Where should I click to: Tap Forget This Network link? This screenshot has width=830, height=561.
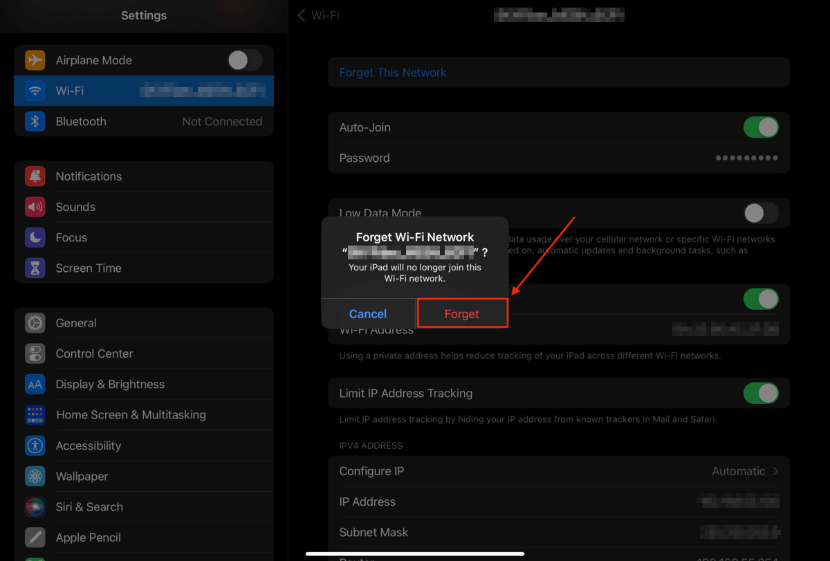[393, 73]
